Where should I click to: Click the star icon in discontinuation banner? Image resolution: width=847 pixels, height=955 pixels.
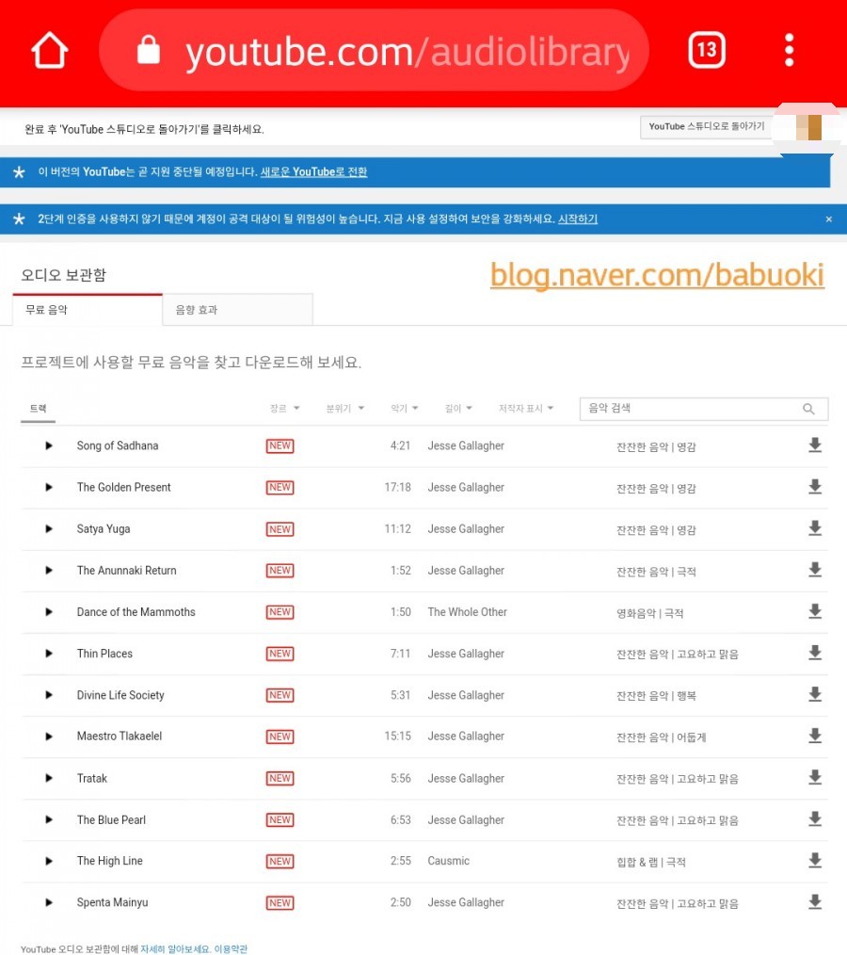pos(19,172)
